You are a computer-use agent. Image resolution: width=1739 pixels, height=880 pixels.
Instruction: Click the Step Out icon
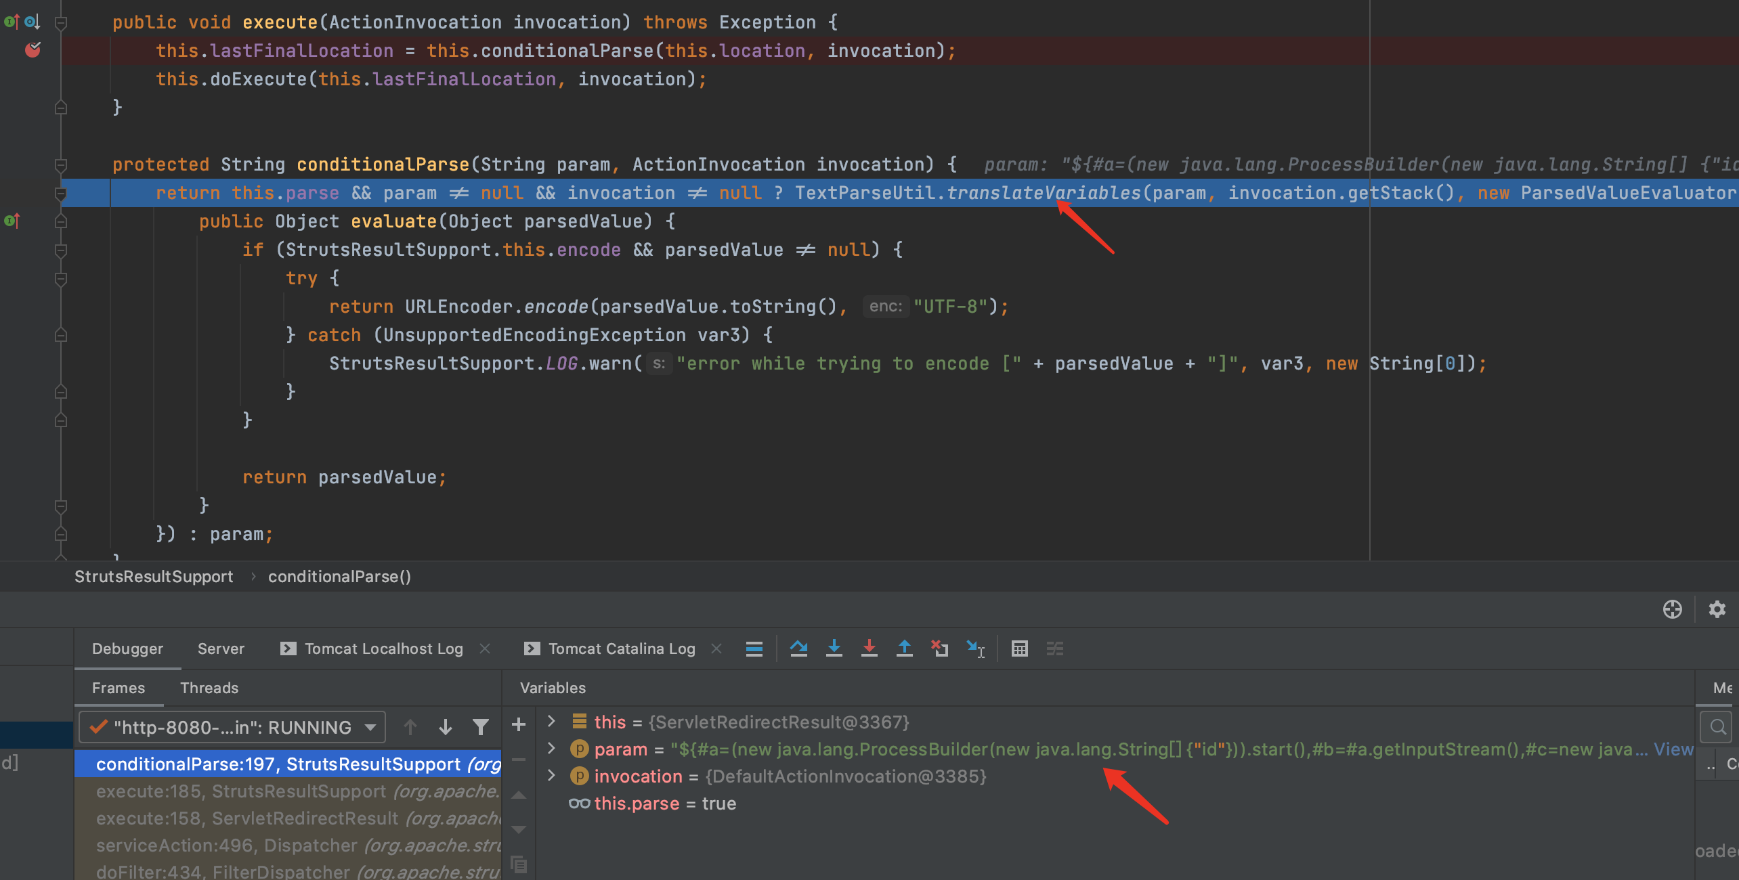(x=905, y=648)
